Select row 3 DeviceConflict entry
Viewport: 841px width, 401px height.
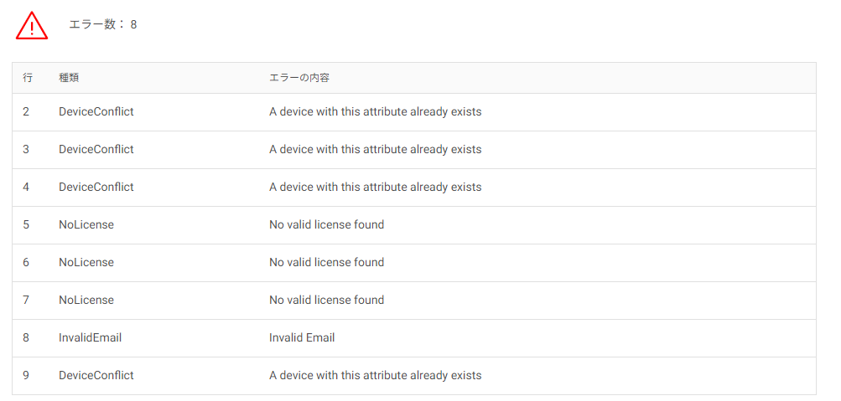click(x=96, y=149)
